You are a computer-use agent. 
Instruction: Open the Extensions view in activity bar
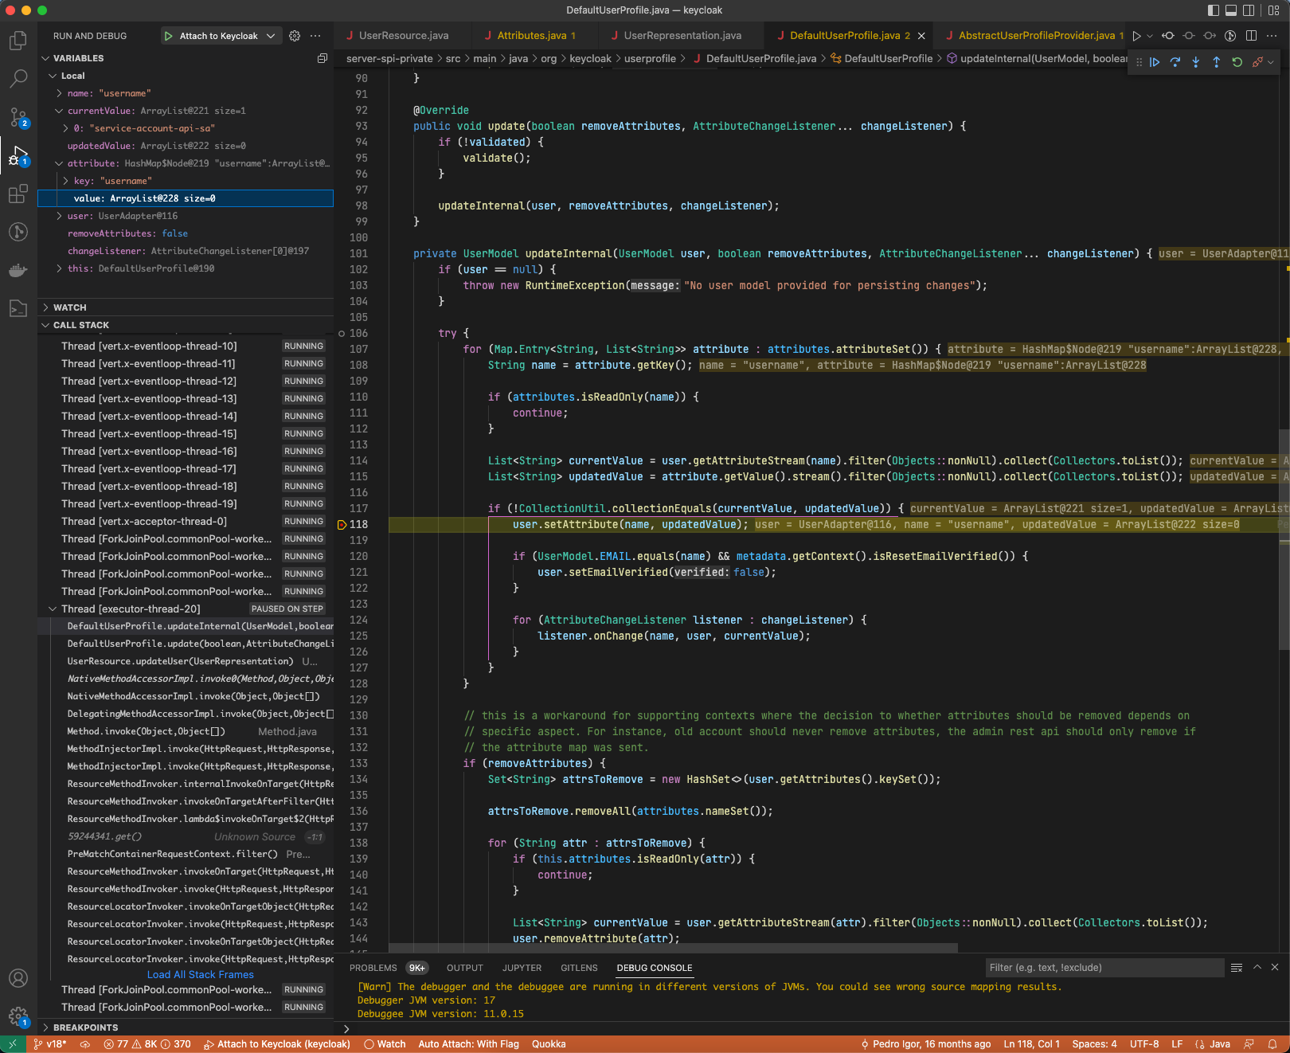click(x=18, y=194)
